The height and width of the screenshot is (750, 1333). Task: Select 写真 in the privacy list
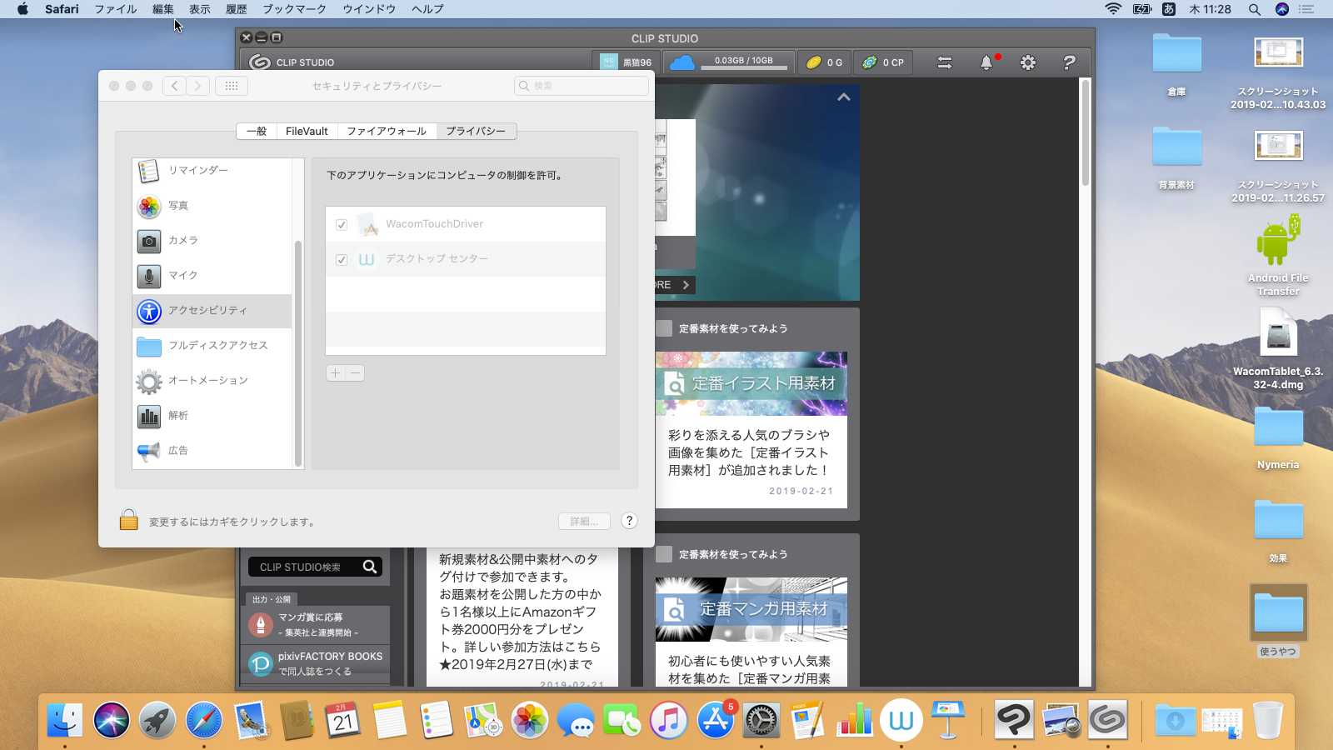point(212,206)
